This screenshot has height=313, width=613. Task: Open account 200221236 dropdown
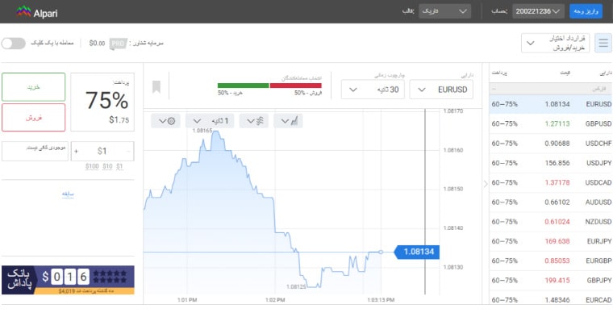pos(538,11)
